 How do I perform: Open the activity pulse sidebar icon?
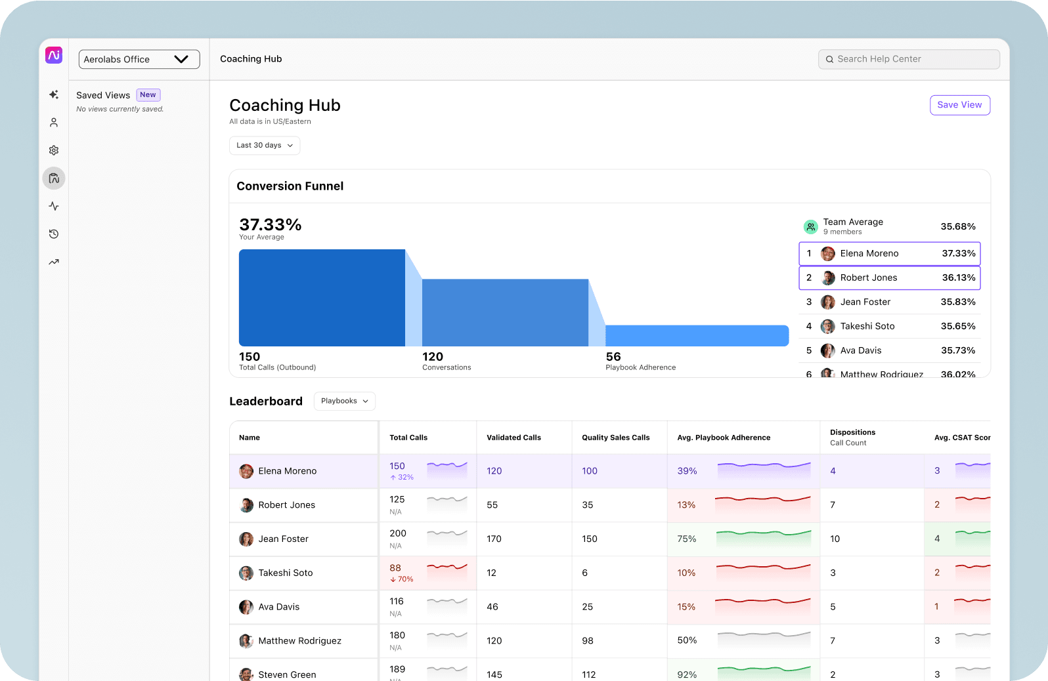(54, 206)
